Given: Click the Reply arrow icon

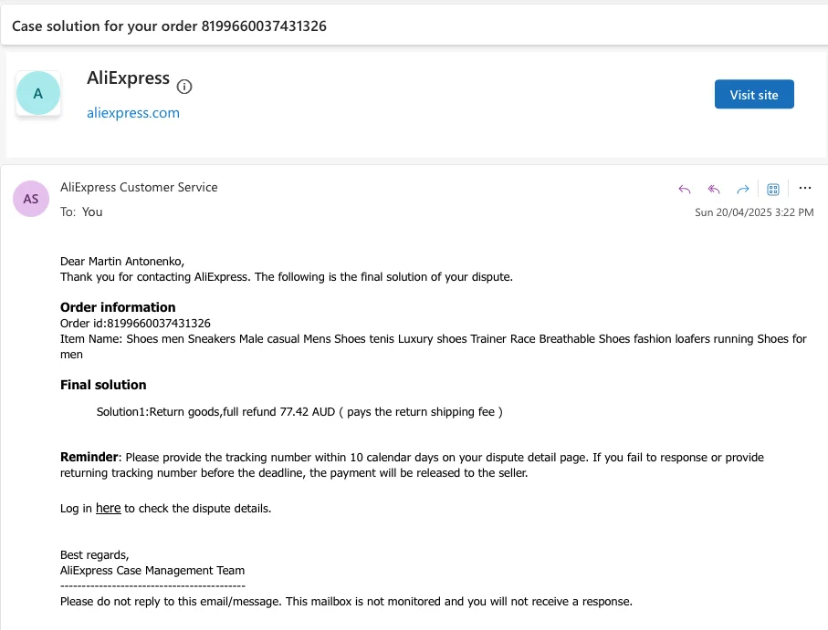Looking at the screenshot, I should click(x=685, y=189).
